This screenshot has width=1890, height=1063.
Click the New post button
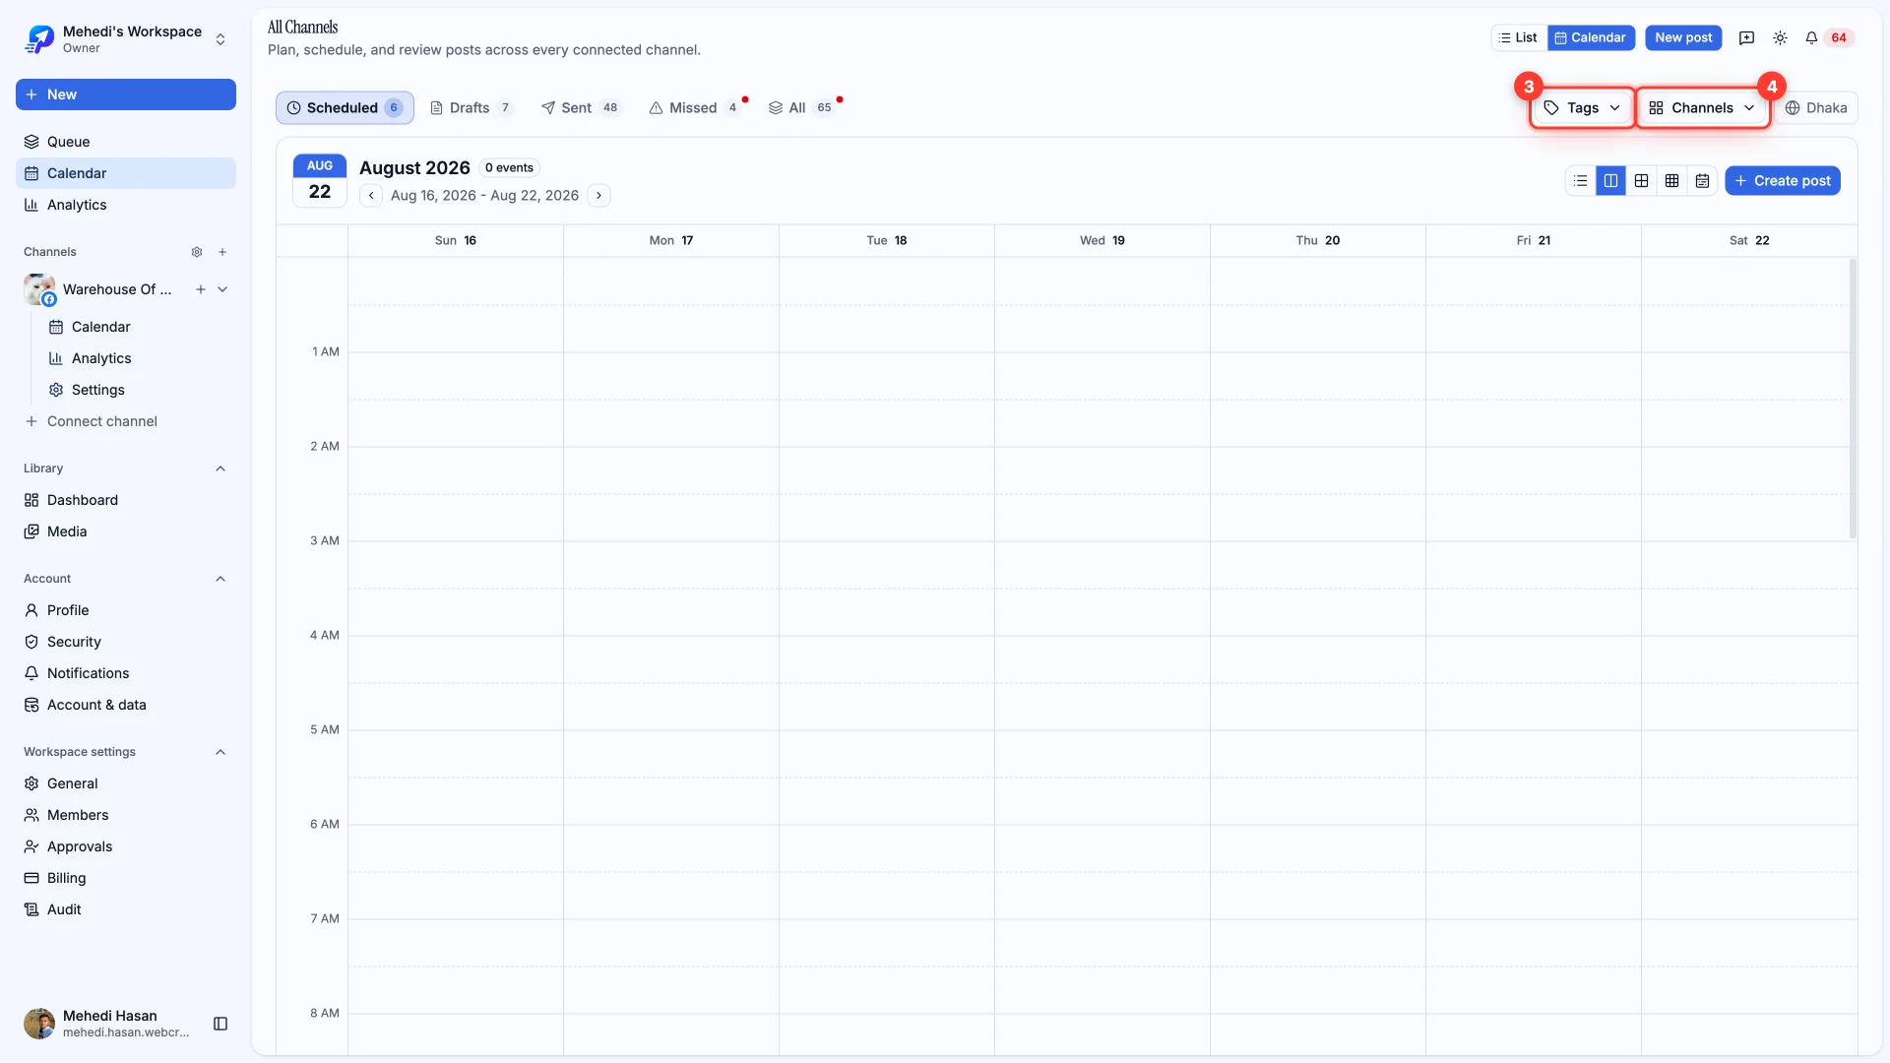(1683, 37)
